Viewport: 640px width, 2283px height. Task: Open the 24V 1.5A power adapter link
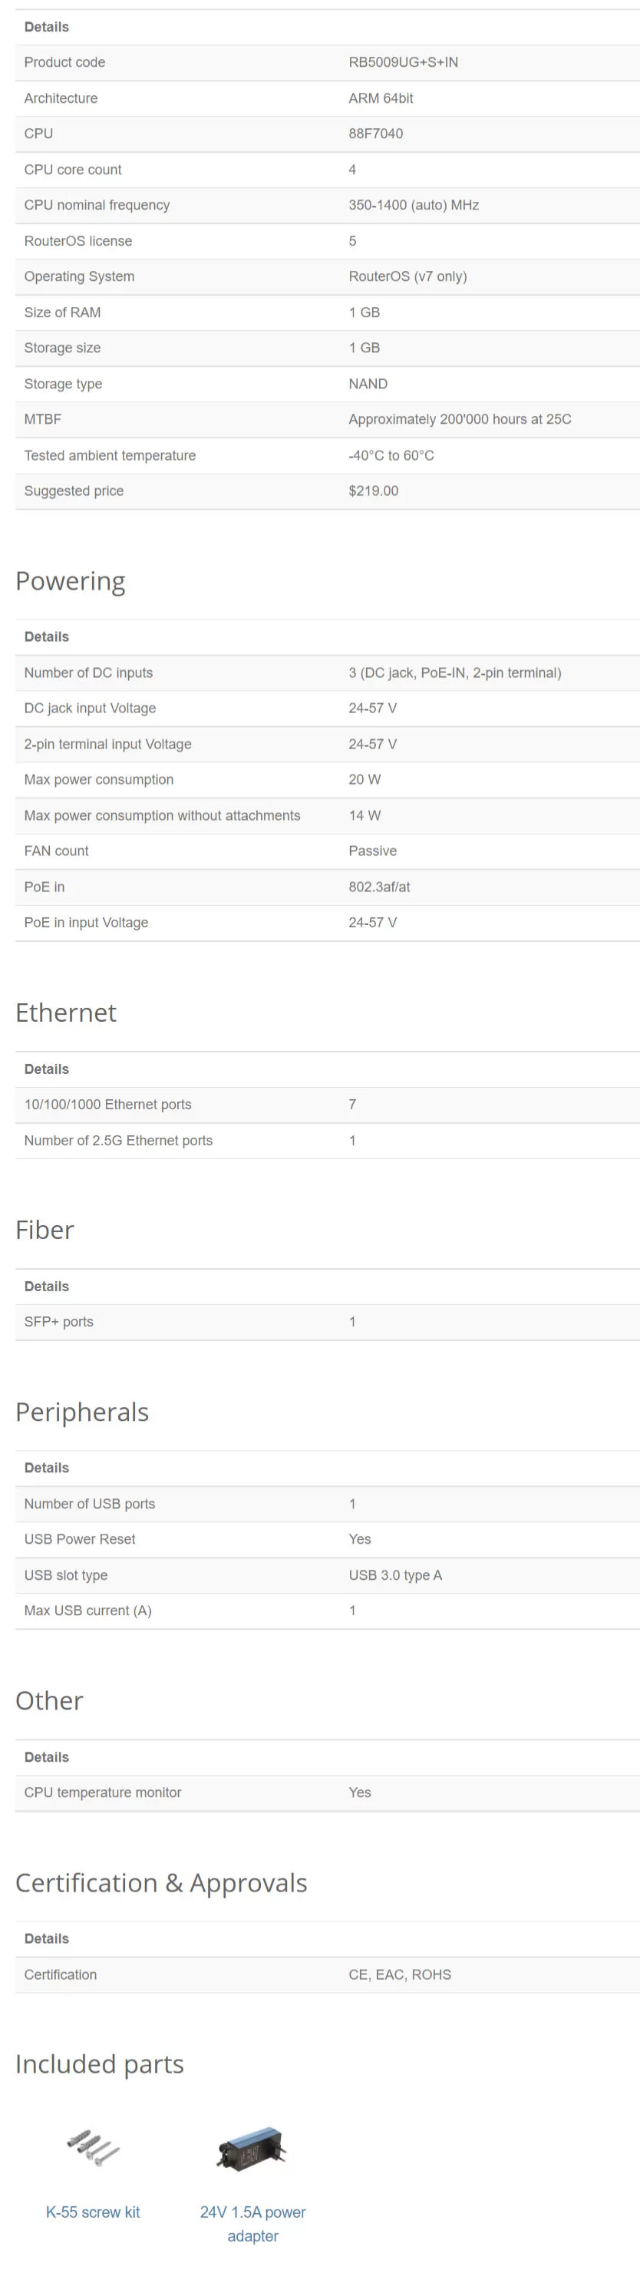click(252, 2224)
